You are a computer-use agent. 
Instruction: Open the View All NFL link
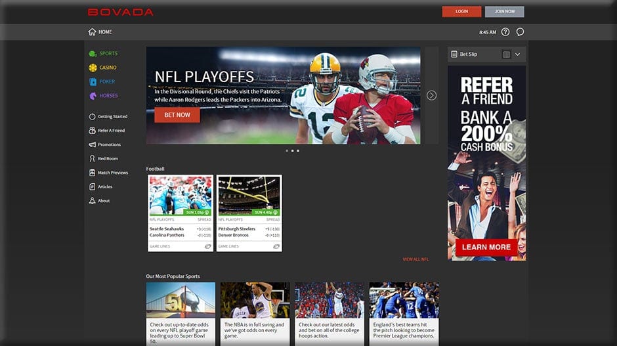point(415,259)
